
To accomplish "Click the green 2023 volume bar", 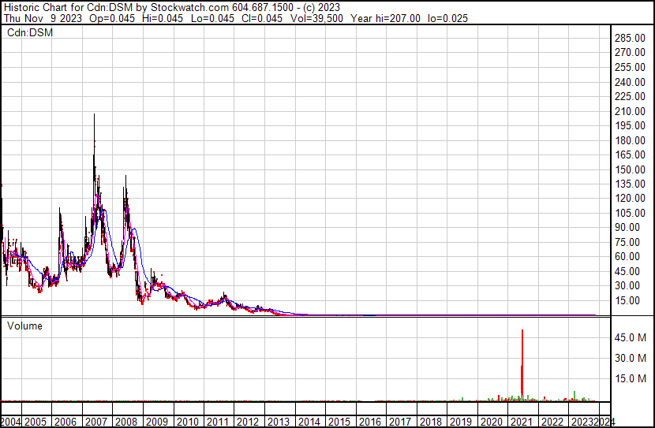I will click(x=575, y=396).
